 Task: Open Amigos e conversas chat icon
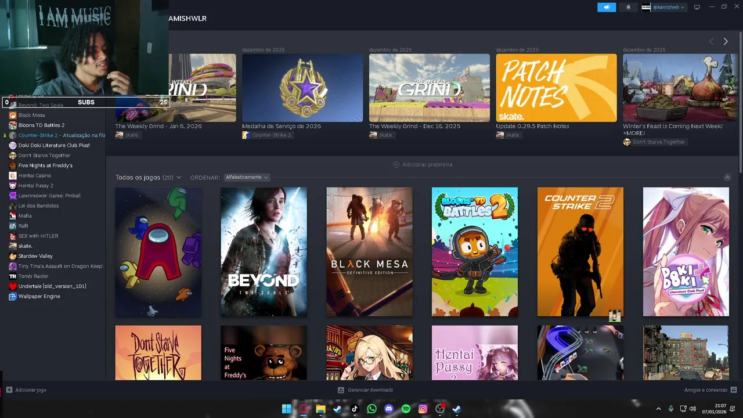click(x=734, y=390)
